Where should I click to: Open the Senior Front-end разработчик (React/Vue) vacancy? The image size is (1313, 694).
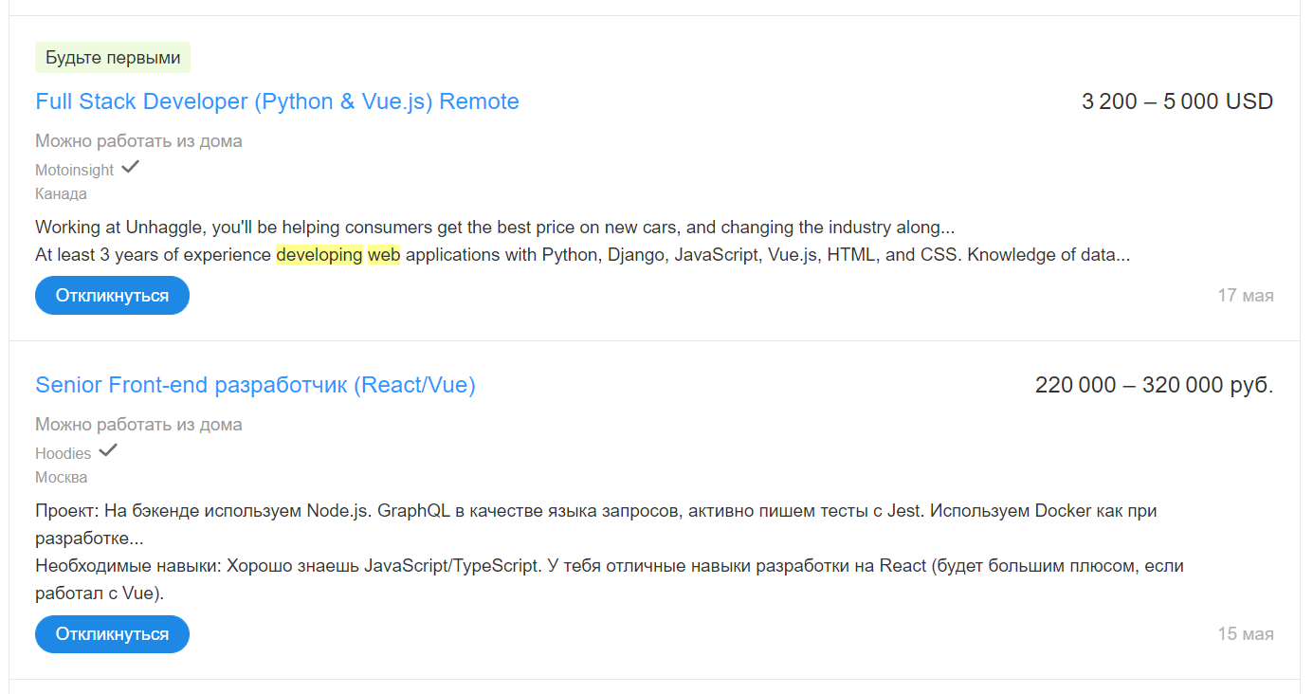255,385
